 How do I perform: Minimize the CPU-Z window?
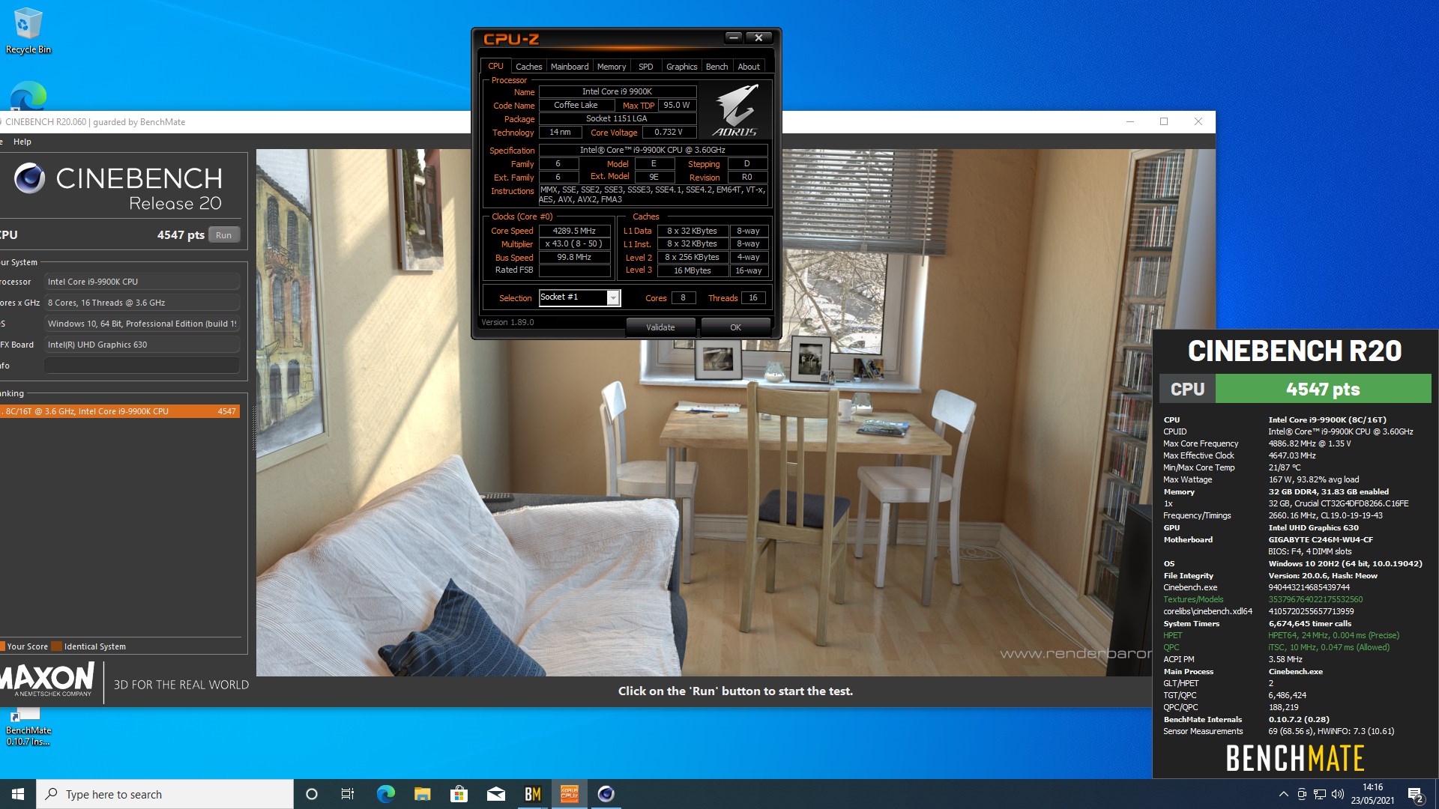(x=734, y=37)
